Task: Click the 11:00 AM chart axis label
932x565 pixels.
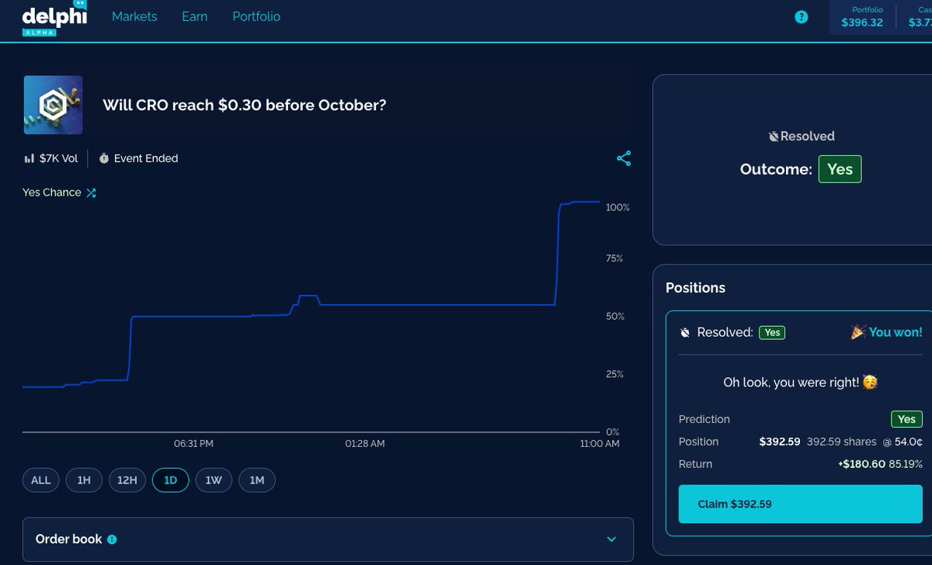Action: pos(600,444)
